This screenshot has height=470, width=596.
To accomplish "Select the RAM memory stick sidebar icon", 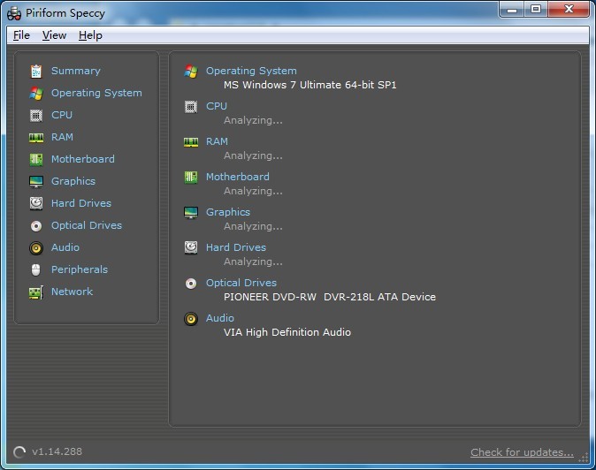I will pos(36,137).
